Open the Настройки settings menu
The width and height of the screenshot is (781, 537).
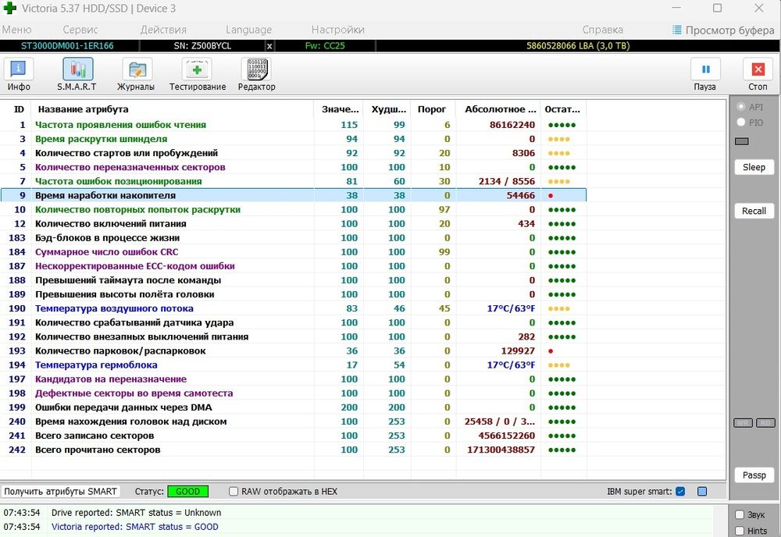[x=337, y=30]
